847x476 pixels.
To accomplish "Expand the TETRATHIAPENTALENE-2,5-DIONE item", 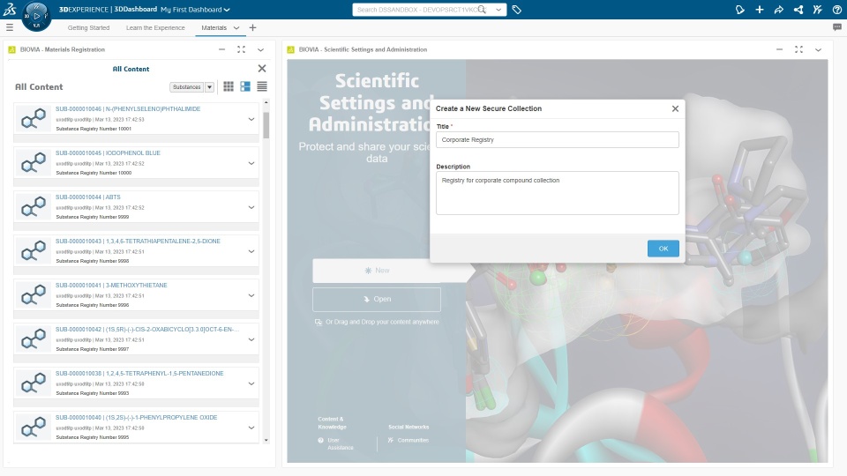I will pos(251,251).
